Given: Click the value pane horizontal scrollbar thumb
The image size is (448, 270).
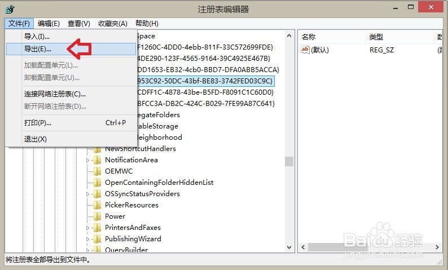Looking at the screenshot, I should coord(338,247).
